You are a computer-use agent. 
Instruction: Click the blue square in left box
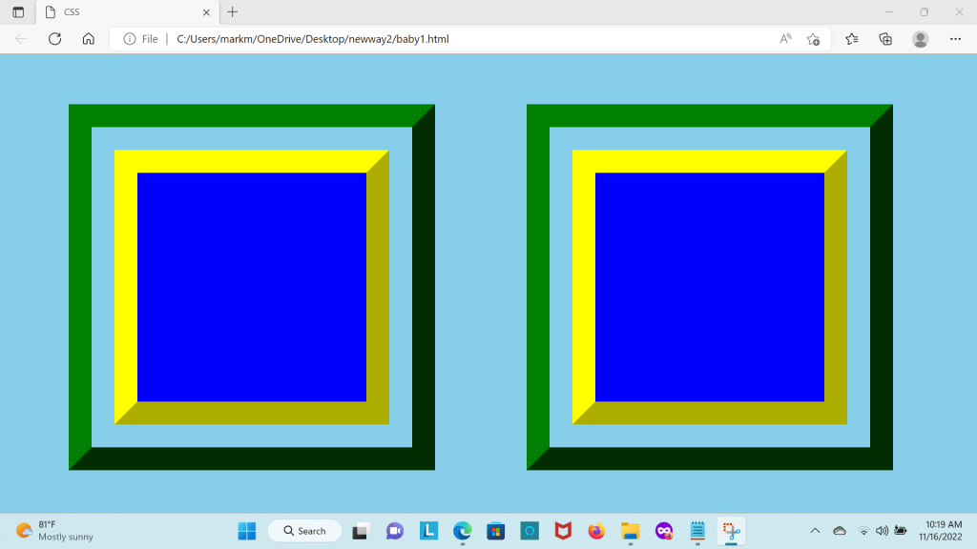252,287
